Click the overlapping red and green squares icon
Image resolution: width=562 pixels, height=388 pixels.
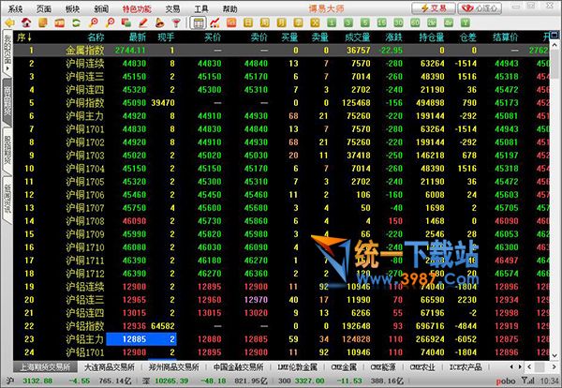tap(126, 22)
